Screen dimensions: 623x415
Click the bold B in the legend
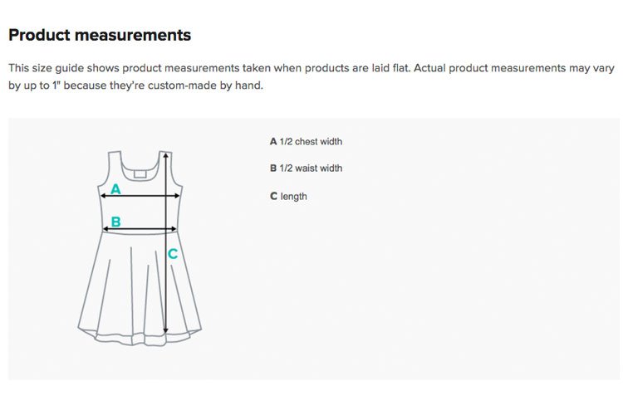pos(273,168)
